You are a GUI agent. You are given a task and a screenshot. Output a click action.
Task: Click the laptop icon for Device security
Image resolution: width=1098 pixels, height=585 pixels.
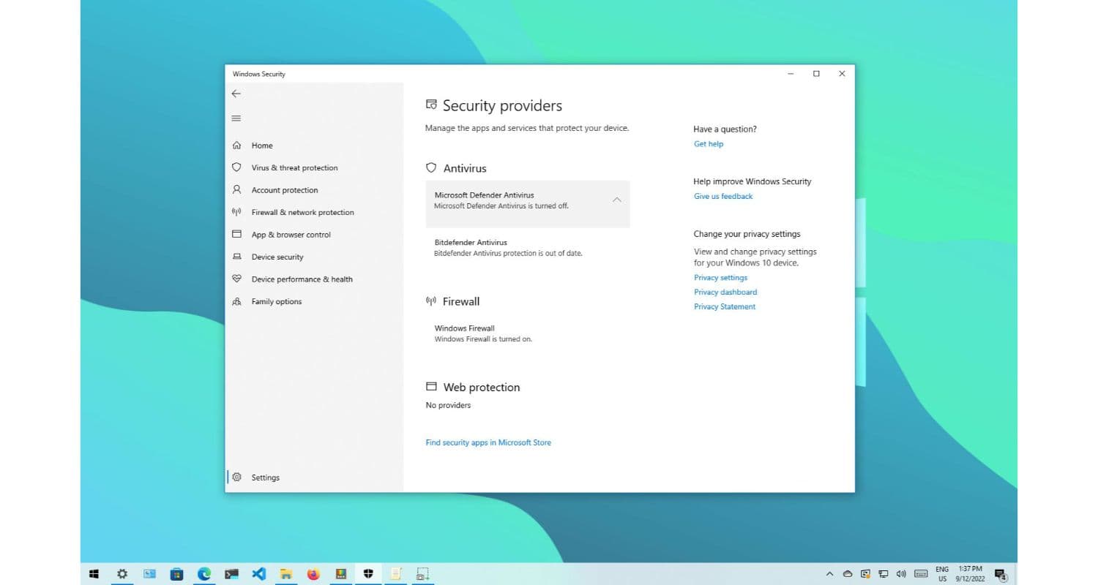click(x=236, y=257)
